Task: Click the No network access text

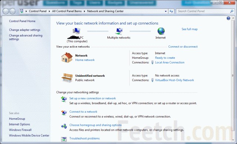Action: point(167,75)
